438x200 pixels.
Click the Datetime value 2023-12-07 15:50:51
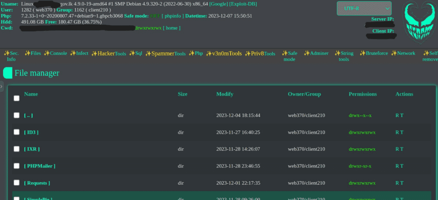tap(230, 16)
